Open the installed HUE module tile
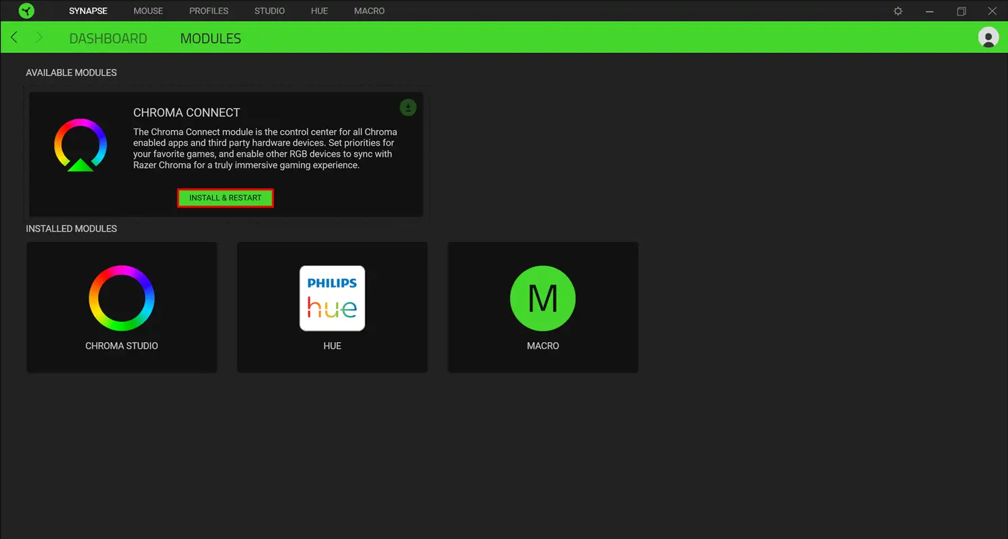Screen dimensions: 1008x539 tap(332, 307)
